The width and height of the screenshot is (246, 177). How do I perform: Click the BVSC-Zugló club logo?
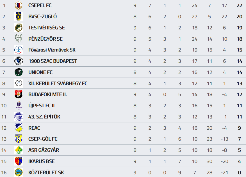pyautogui.click(x=19, y=17)
